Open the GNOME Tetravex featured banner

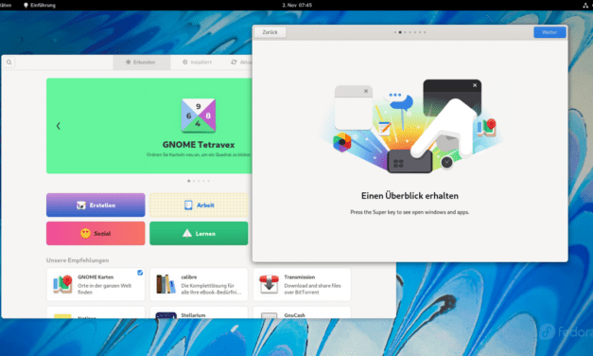coord(149,126)
